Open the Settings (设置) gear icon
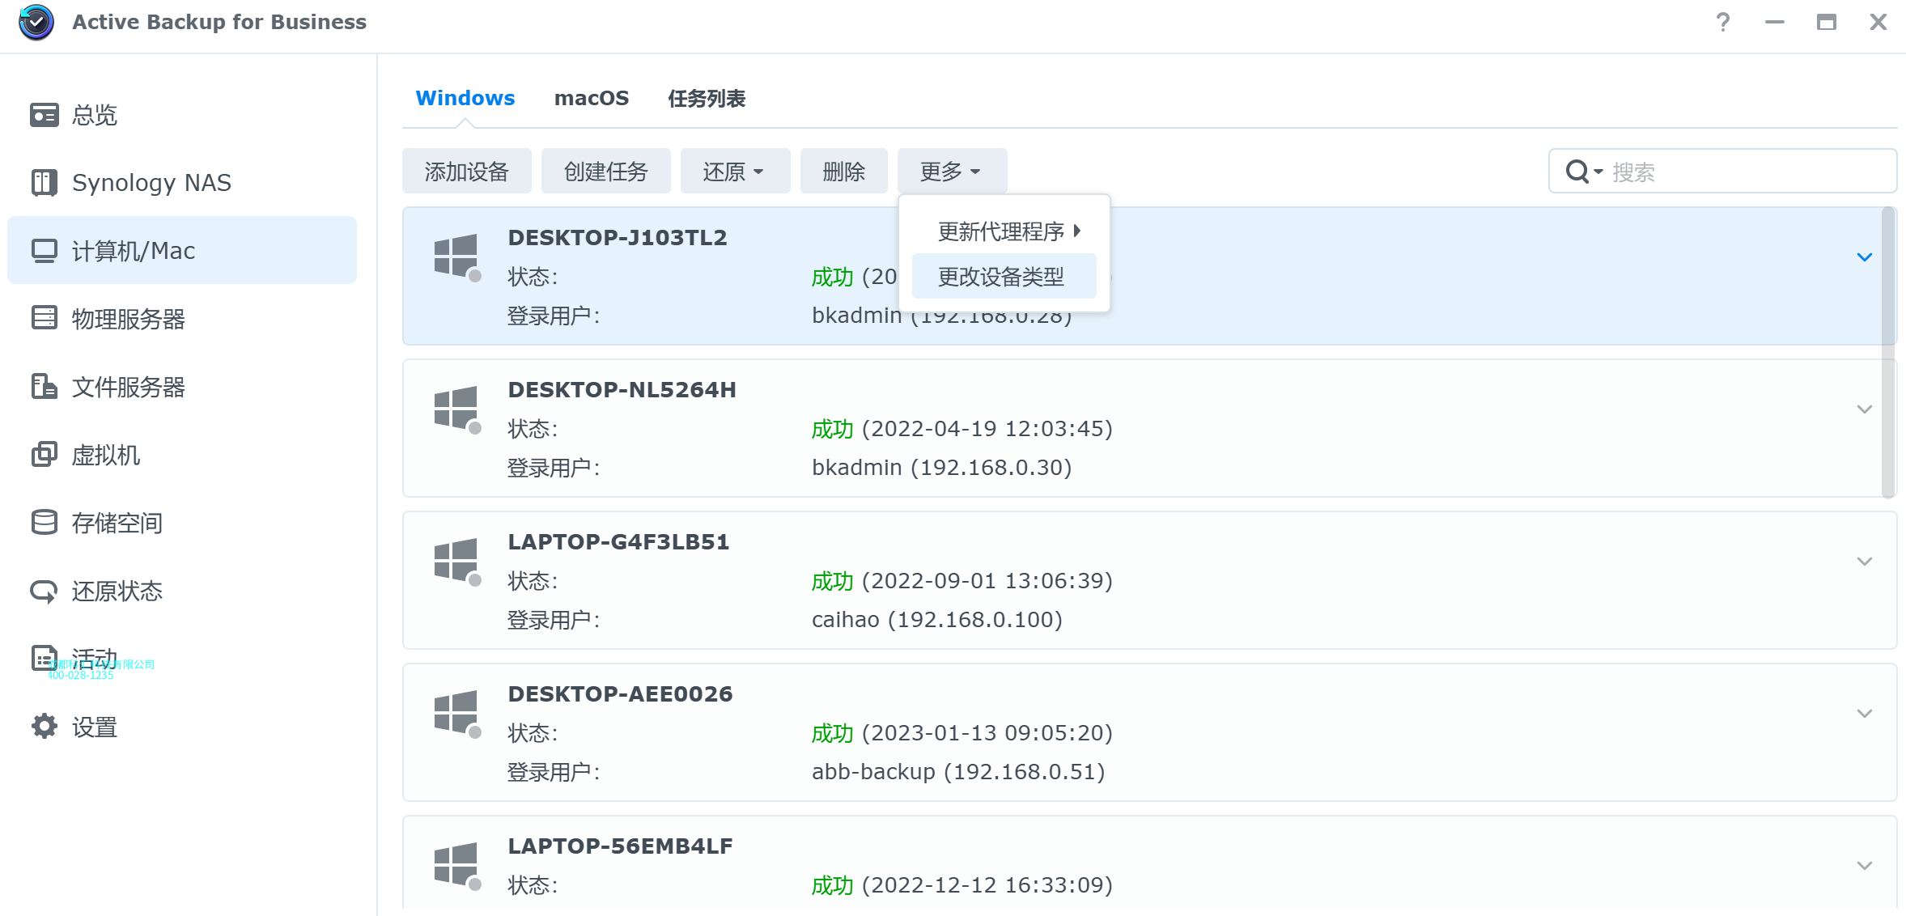The height and width of the screenshot is (916, 1906). [44, 727]
